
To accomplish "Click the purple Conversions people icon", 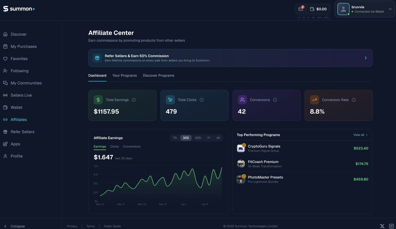I will coord(243,100).
